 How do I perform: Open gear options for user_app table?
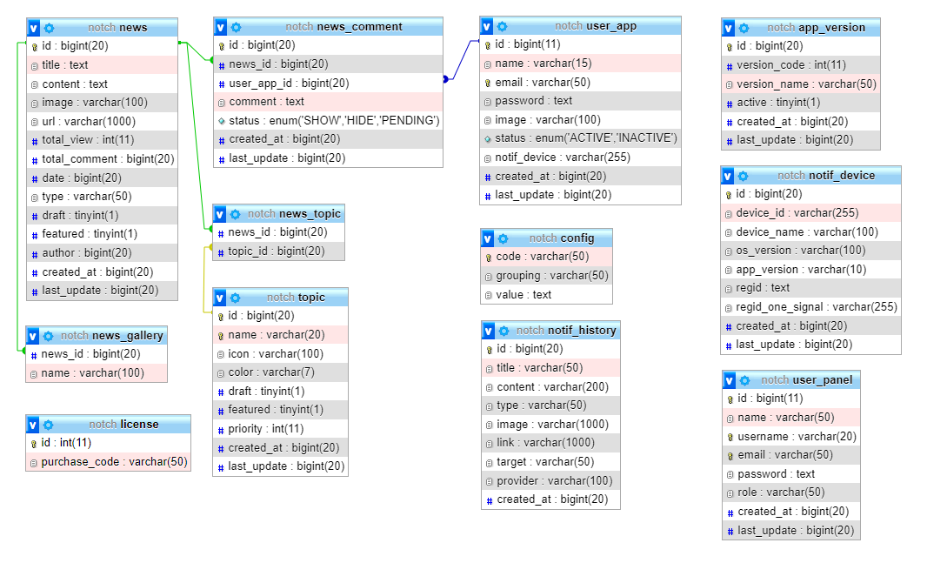(502, 26)
